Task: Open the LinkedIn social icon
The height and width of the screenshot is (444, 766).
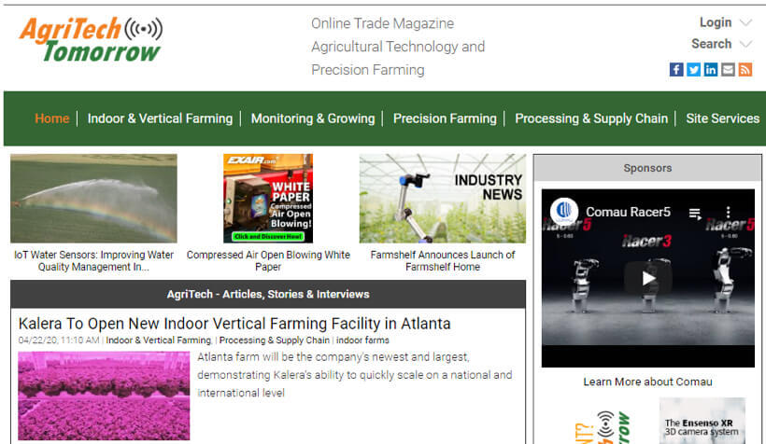Action: tap(711, 70)
